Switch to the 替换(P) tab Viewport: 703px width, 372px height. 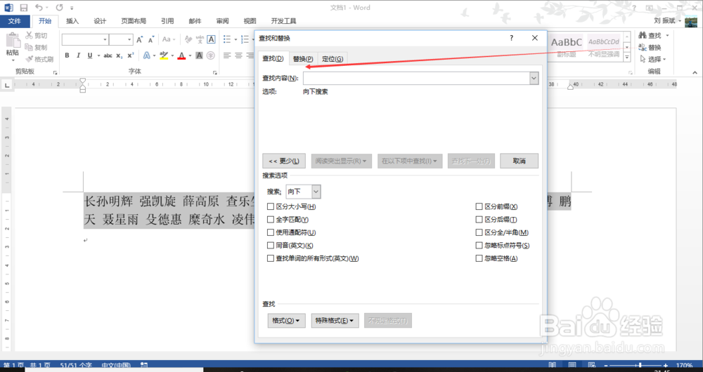pos(303,59)
